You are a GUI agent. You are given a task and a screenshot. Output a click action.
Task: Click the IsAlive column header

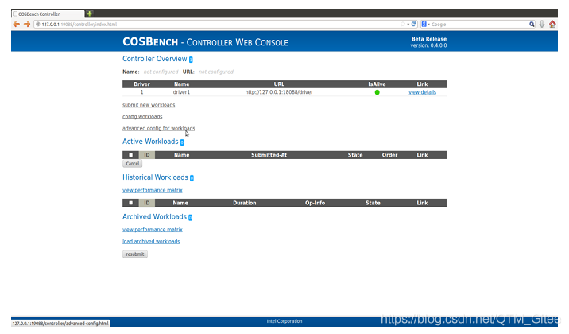pos(377,83)
